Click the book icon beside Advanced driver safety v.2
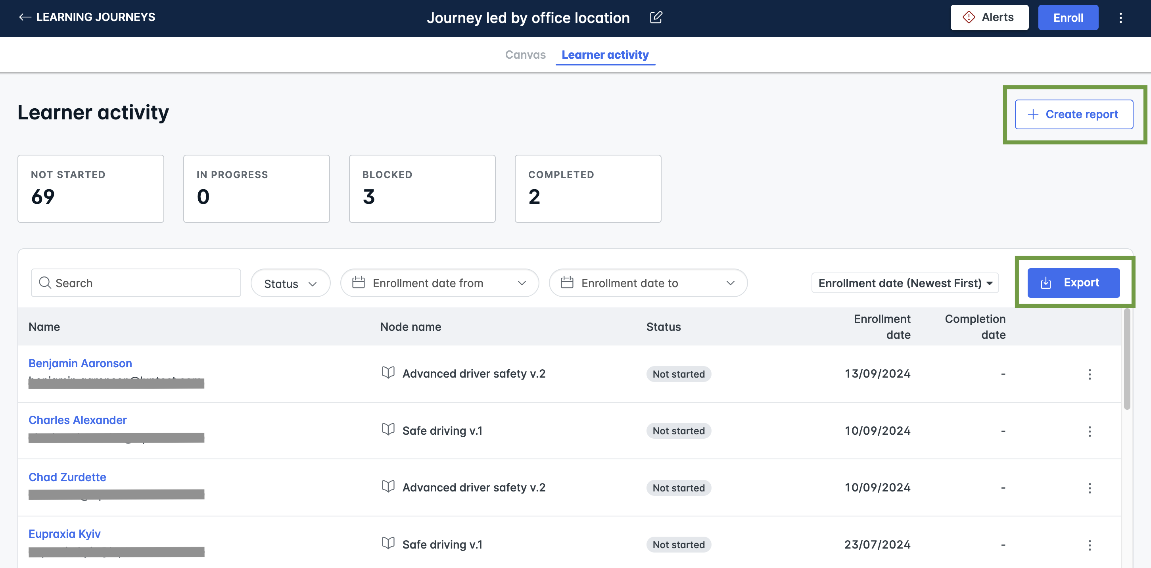Image resolution: width=1151 pixels, height=568 pixels. point(388,373)
